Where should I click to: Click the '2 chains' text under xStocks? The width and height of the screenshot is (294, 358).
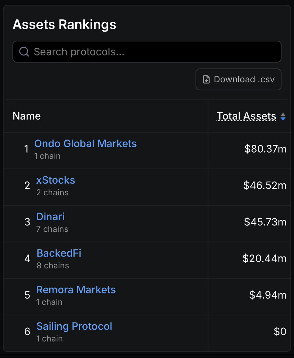click(52, 193)
